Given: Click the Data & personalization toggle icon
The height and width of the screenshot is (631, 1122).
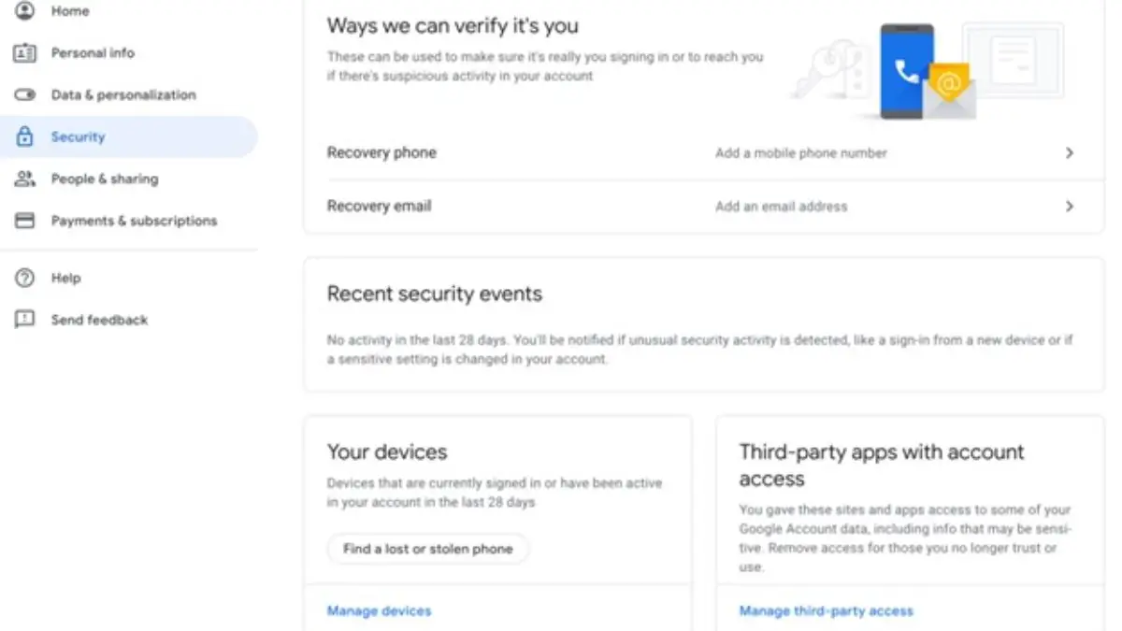Looking at the screenshot, I should (x=25, y=95).
